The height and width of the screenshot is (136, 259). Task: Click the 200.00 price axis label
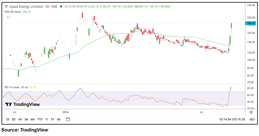[251, 18]
